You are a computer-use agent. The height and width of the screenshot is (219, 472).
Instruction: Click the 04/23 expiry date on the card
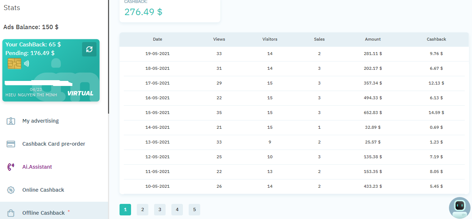(x=36, y=90)
